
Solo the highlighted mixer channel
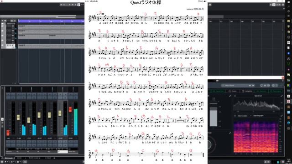coord(65,94)
